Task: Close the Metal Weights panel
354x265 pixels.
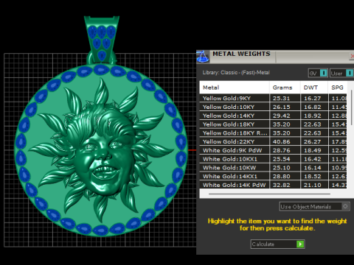Action: (352, 56)
